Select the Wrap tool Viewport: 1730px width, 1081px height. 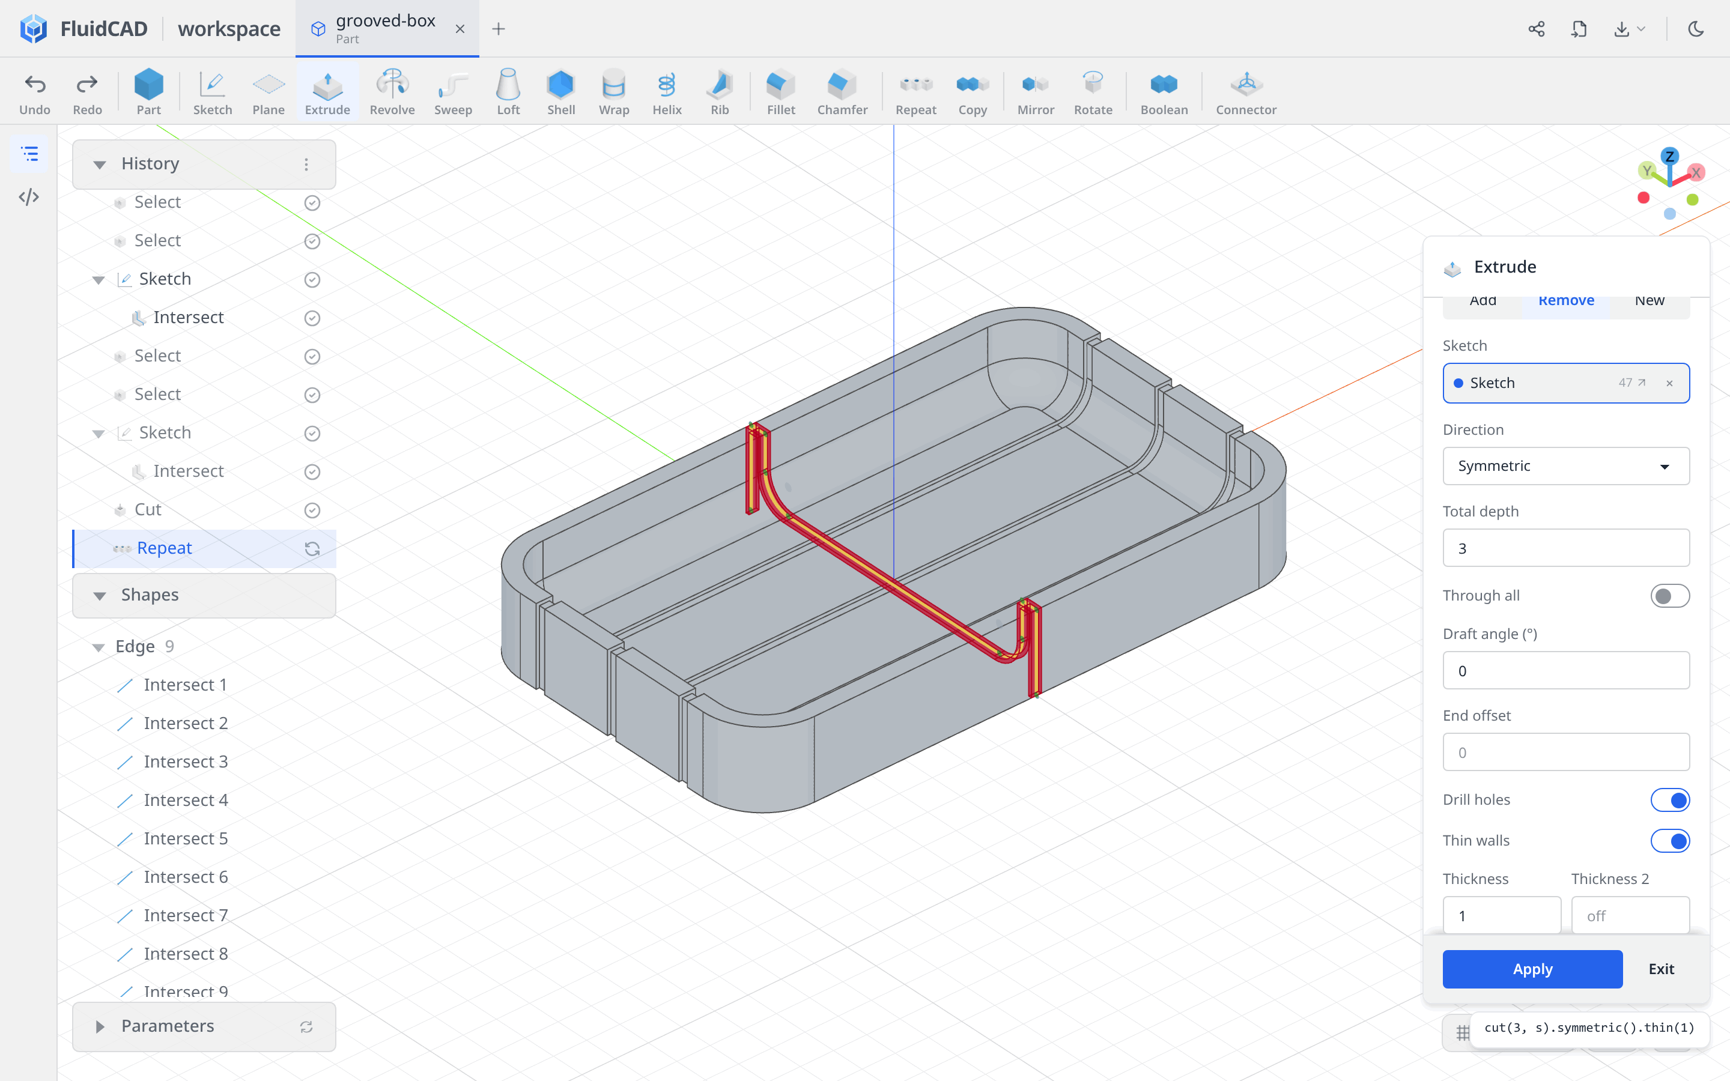[614, 92]
